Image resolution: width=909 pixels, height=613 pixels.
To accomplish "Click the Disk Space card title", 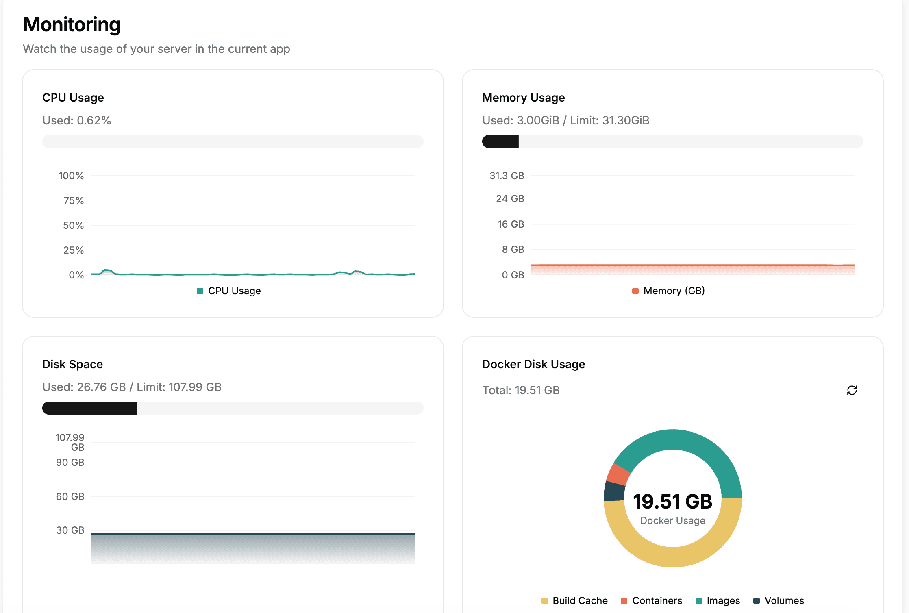I will [x=73, y=364].
